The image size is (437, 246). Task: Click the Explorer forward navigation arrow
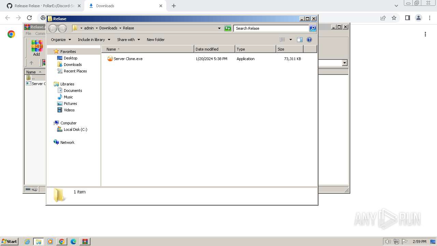62,28
